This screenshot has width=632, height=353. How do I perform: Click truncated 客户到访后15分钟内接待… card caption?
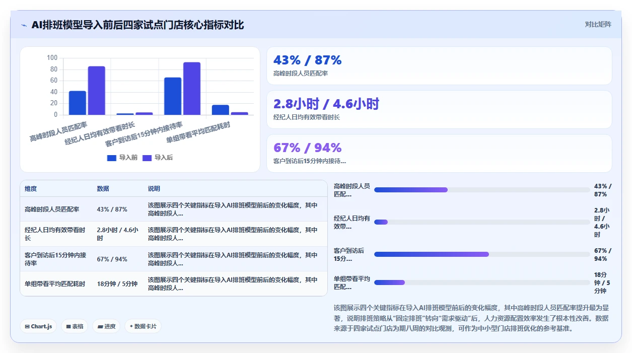[310, 161]
